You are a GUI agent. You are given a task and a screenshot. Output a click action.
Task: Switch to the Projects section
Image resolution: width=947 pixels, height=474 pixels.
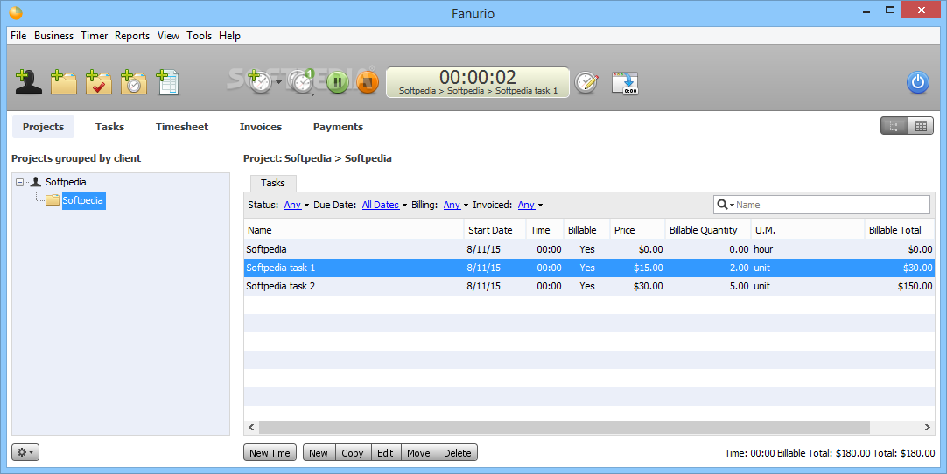click(43, 127)
